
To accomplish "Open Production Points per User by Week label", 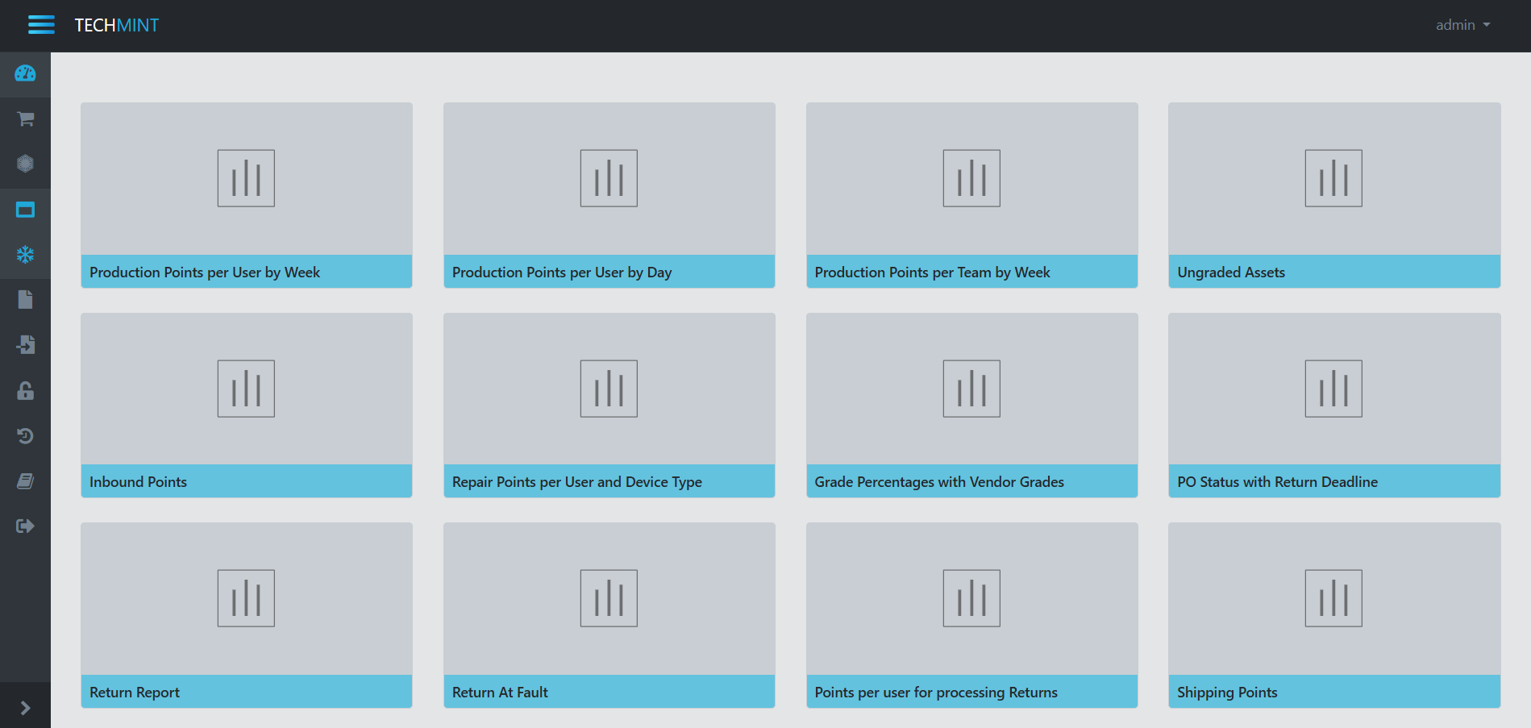I will tap(205, 272).
